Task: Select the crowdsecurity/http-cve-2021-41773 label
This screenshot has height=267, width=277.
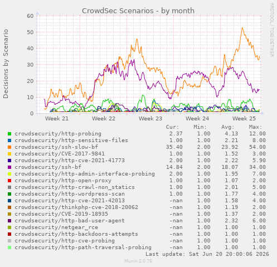Action: click(x=70, y=161)
